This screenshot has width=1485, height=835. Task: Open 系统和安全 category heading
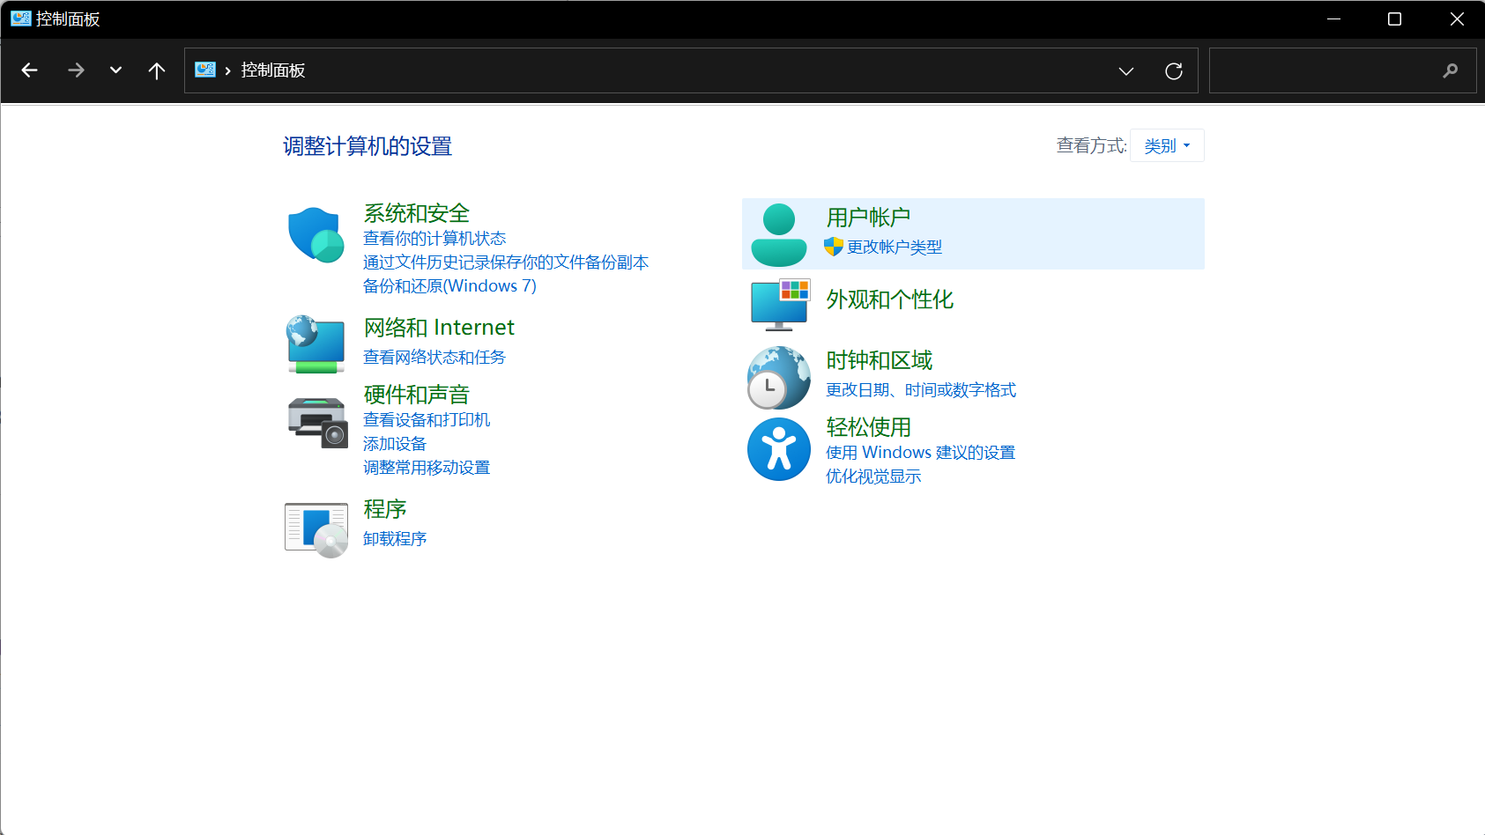pyautogui.click(x=417, y=213)
